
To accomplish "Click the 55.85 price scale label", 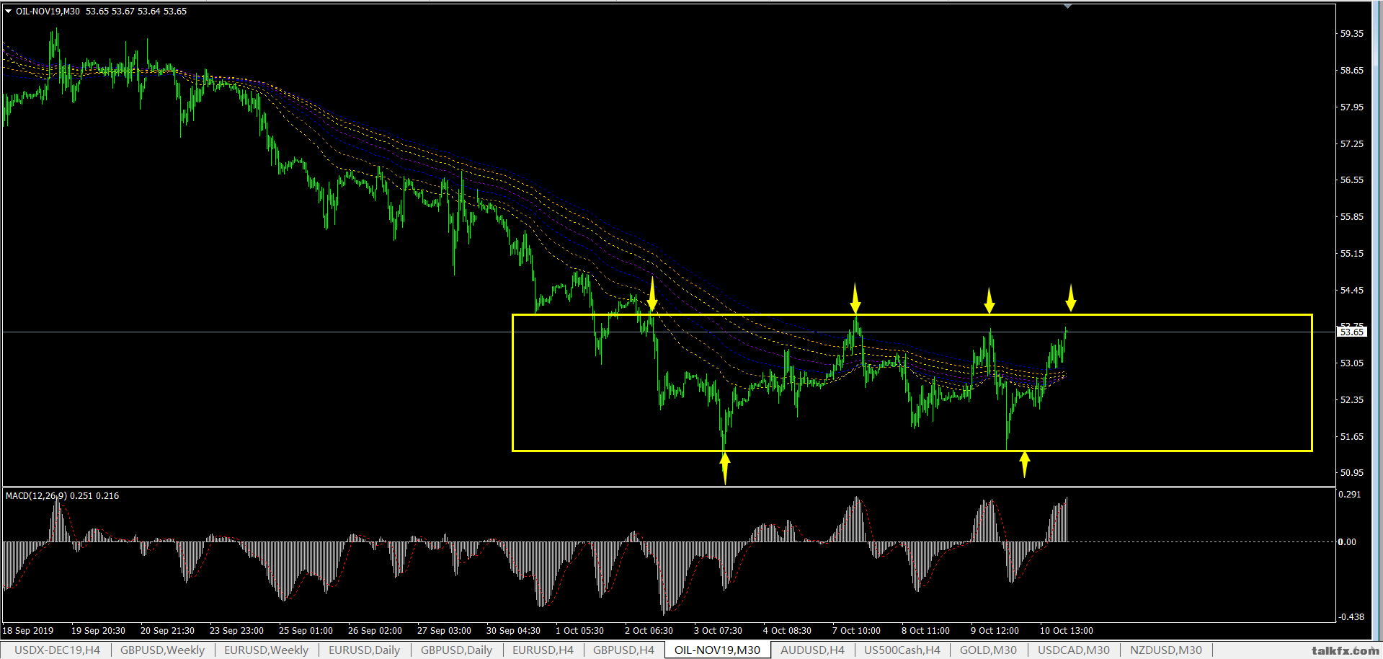I will 1352,217.
